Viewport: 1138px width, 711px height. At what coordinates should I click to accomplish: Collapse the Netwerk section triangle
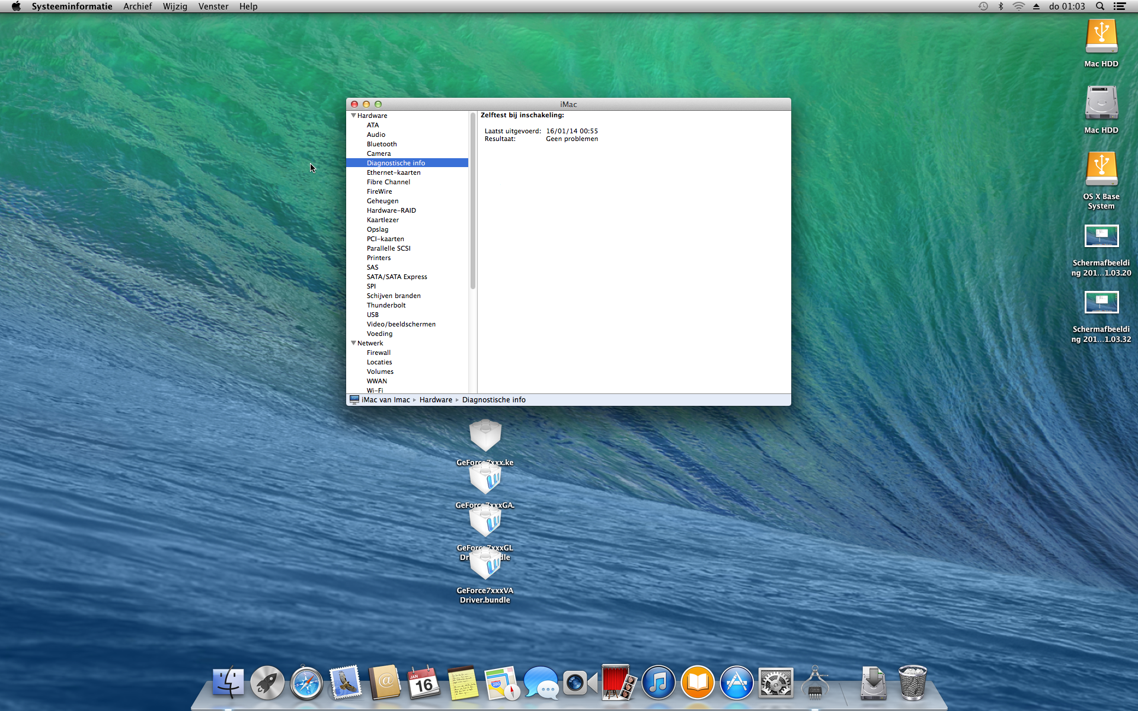[353, 343]
